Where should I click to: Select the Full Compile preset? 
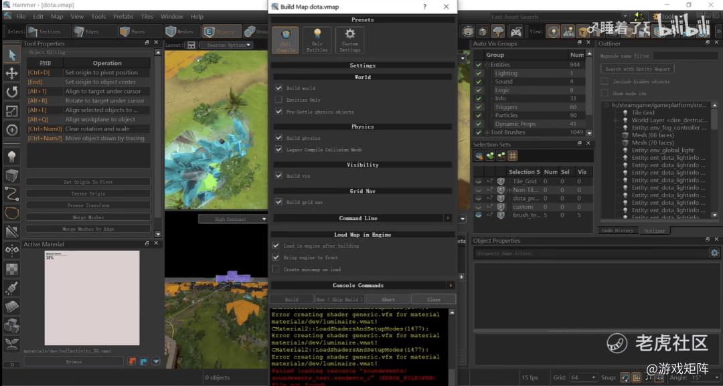point(286,40)
